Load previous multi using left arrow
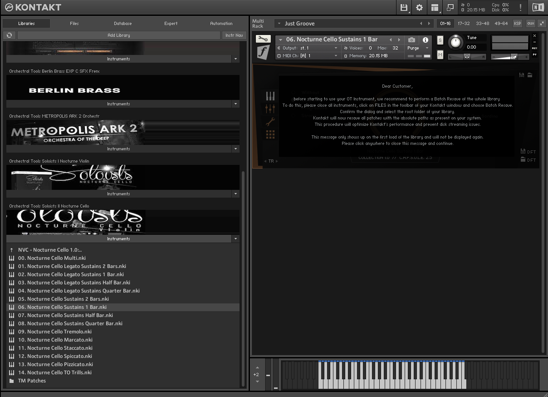Image resolution: width=548 pixels, height=397 pixels. (x=421, y=24)
